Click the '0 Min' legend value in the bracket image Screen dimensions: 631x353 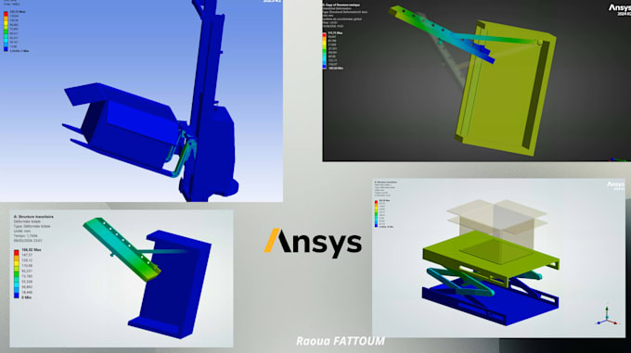click(27, 297)
